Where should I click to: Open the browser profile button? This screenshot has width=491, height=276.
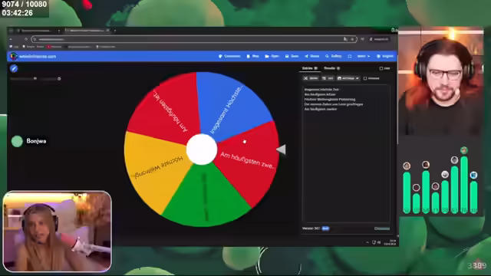tap(379, 39)
